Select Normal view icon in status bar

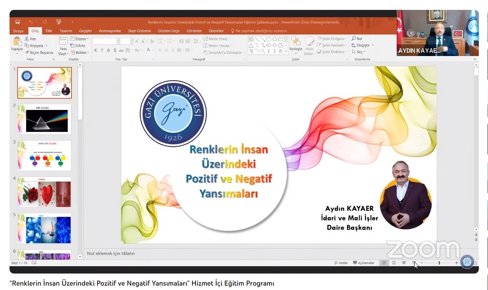click(x=384, y=263)
